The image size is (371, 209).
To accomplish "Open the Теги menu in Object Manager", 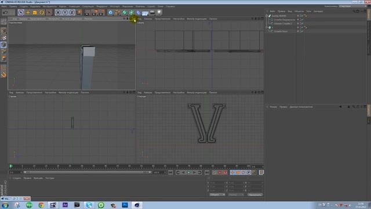I will tap(308, 11).
